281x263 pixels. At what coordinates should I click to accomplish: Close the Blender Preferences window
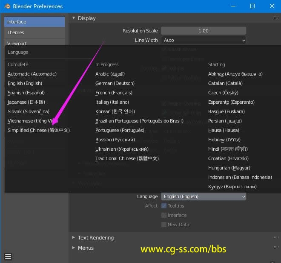tap(272, 6)
